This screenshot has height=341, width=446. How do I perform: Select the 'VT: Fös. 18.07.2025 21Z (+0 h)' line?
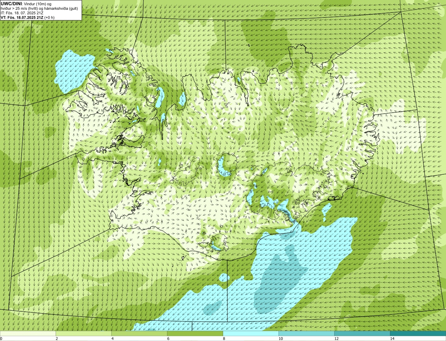(x=28, y=17)
